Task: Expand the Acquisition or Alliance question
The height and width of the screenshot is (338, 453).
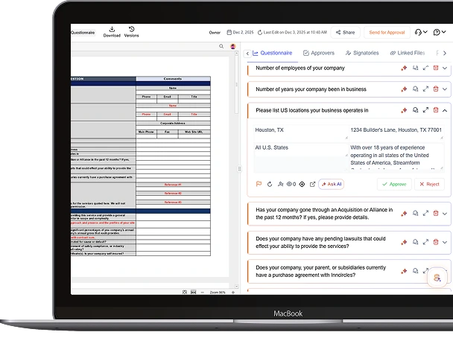Action: point(445,213)
